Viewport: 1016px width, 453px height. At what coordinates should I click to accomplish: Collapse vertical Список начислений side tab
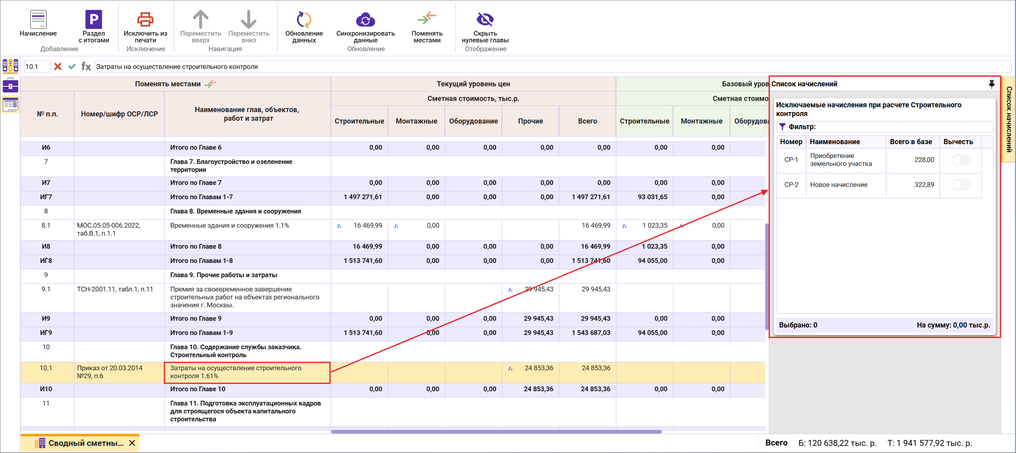click(x=1009, y=119)
